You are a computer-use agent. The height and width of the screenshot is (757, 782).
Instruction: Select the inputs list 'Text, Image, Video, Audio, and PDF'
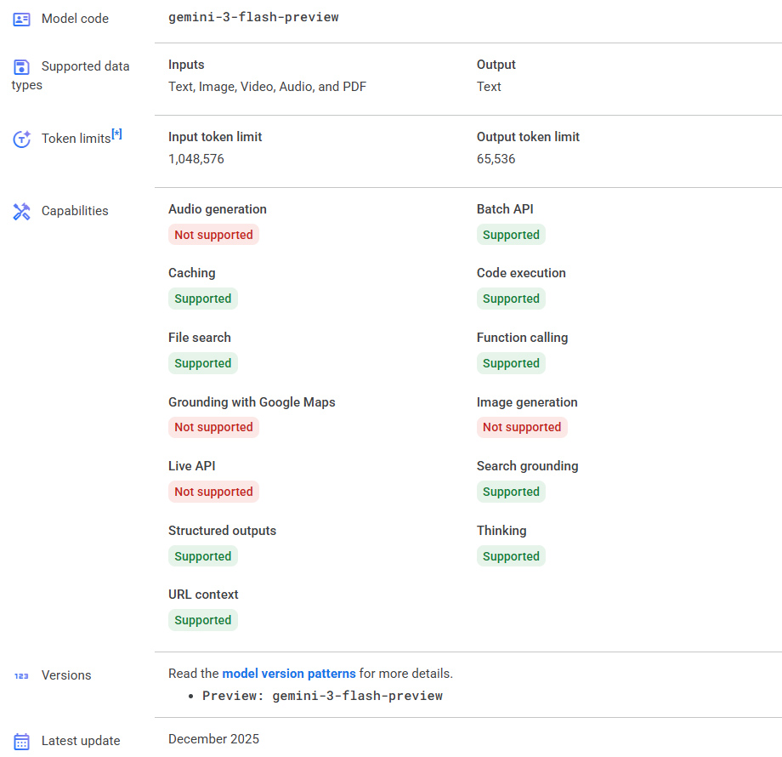[267, 87]
